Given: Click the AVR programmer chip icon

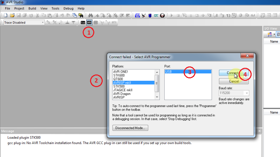Looking at the screenshot, I should (89, 22).
